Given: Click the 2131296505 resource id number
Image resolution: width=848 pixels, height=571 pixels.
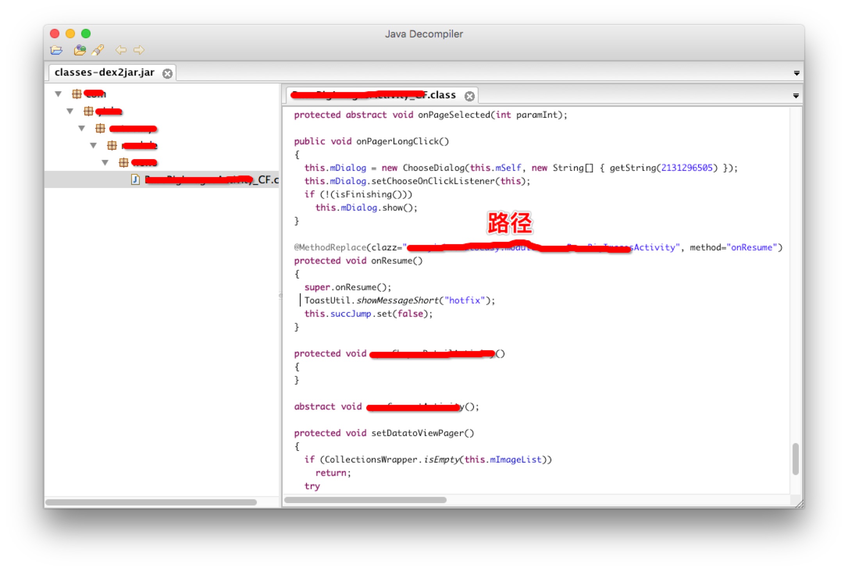Looking at the screenshot, I should point(687,168).
